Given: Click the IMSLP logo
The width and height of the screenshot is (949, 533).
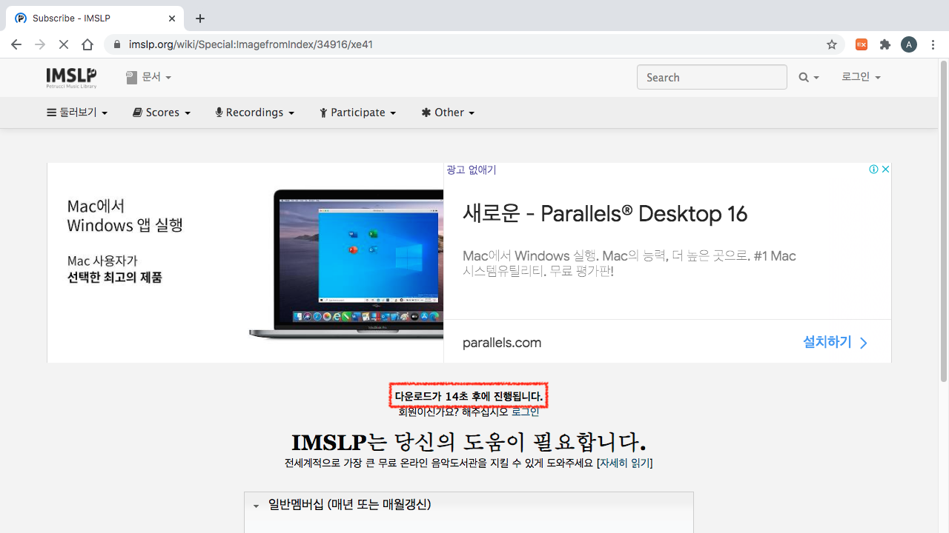Looking at the screenshot, I should [71, 77].
